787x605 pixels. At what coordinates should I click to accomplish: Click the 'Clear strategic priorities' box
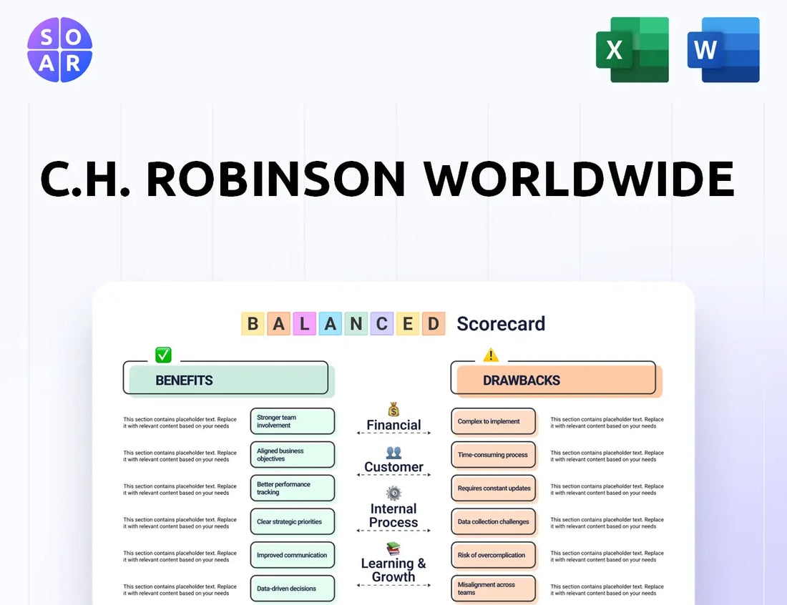click(x=293, y=522)
